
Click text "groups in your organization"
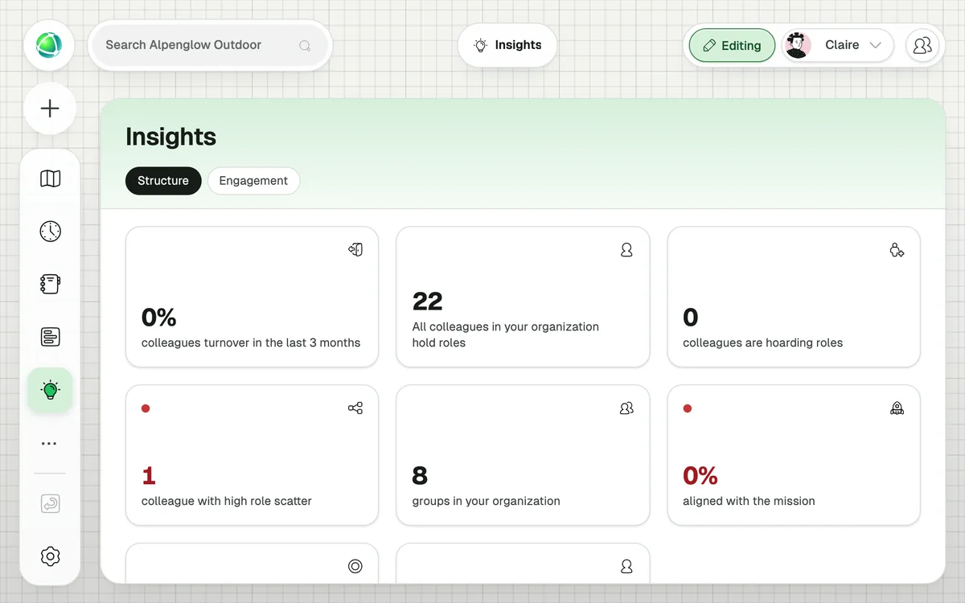487,501
